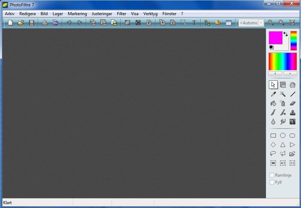Screen dimensions: 301x208
Task: Select the Advanced paintbrush tool
Action: [x=283, y=112]
